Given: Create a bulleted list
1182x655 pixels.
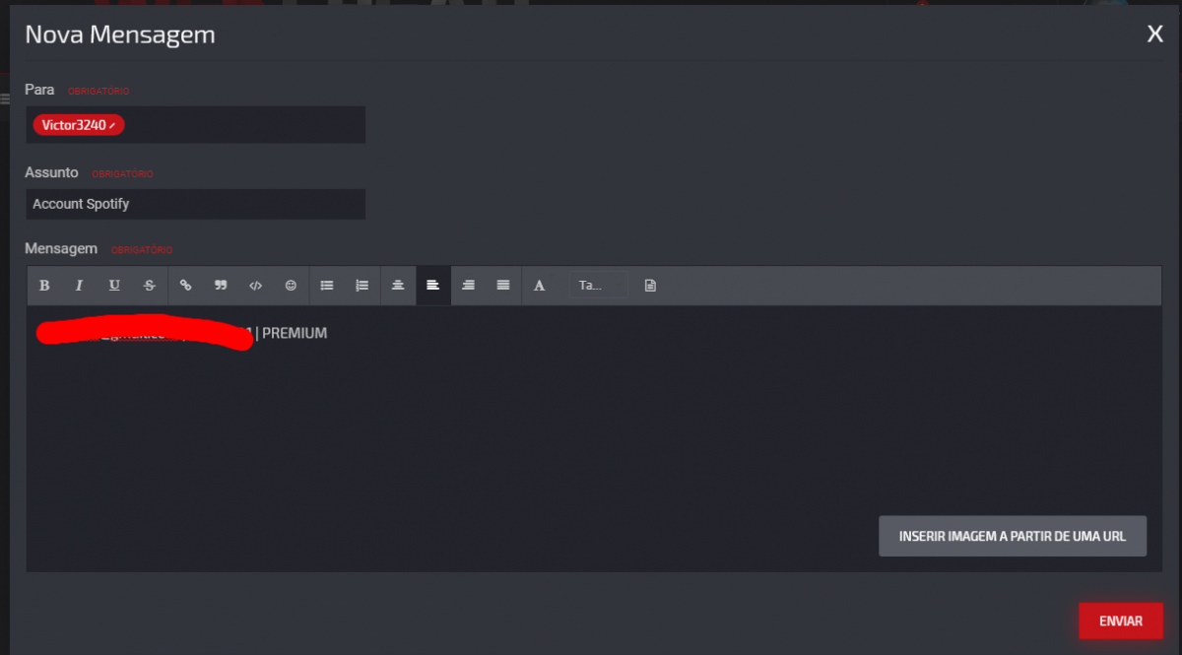Looking at the screenshot, I should 327,286.
